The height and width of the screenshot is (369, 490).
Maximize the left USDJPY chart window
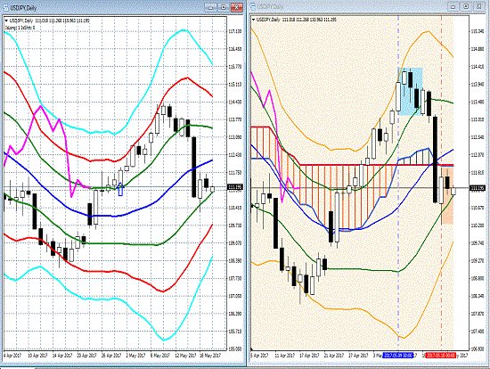pyautogui.click(x=224, y=7)
